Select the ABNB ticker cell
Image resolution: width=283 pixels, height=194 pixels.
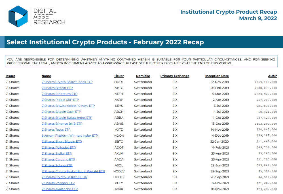click(x=119, y=124)
